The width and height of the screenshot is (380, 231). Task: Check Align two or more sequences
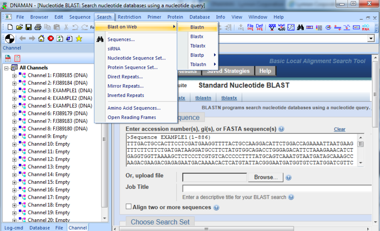pyautogui.click(x=129, y=207)
